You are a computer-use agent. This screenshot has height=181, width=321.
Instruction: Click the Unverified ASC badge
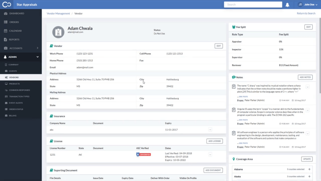[144, 155]
